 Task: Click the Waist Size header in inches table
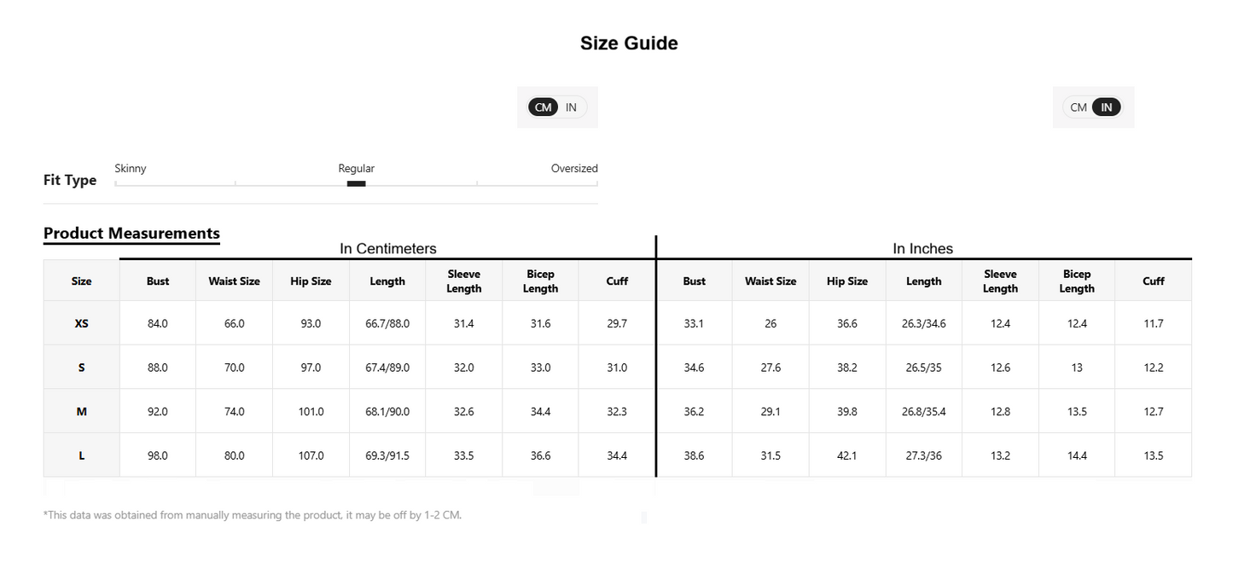pos(771,281)
